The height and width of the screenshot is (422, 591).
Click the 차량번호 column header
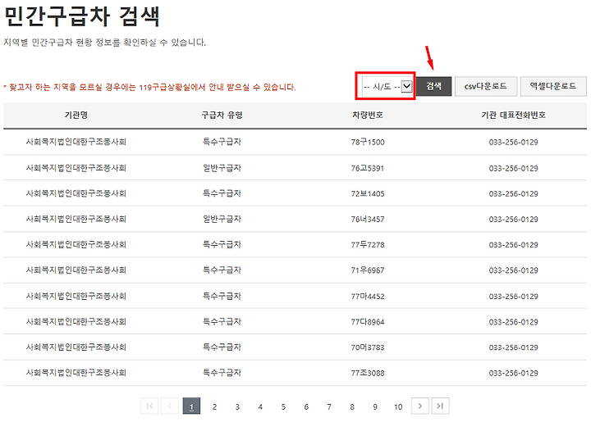coord(368,115)
